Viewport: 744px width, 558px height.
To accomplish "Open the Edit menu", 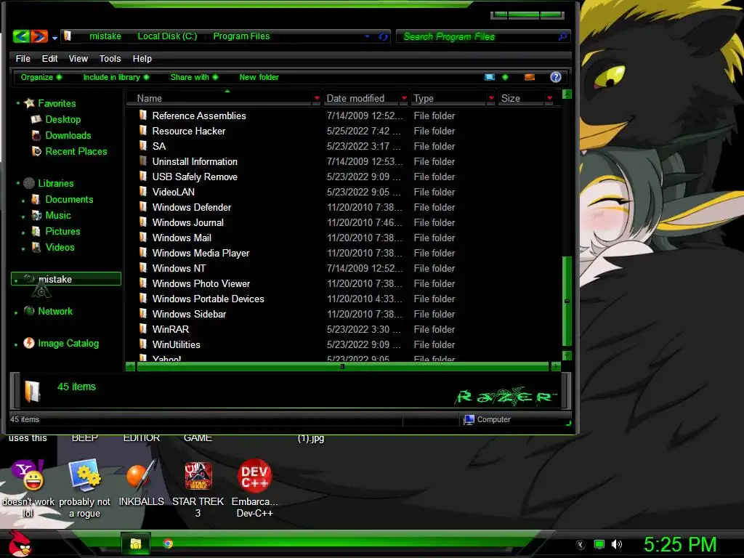I will [49, 58].
